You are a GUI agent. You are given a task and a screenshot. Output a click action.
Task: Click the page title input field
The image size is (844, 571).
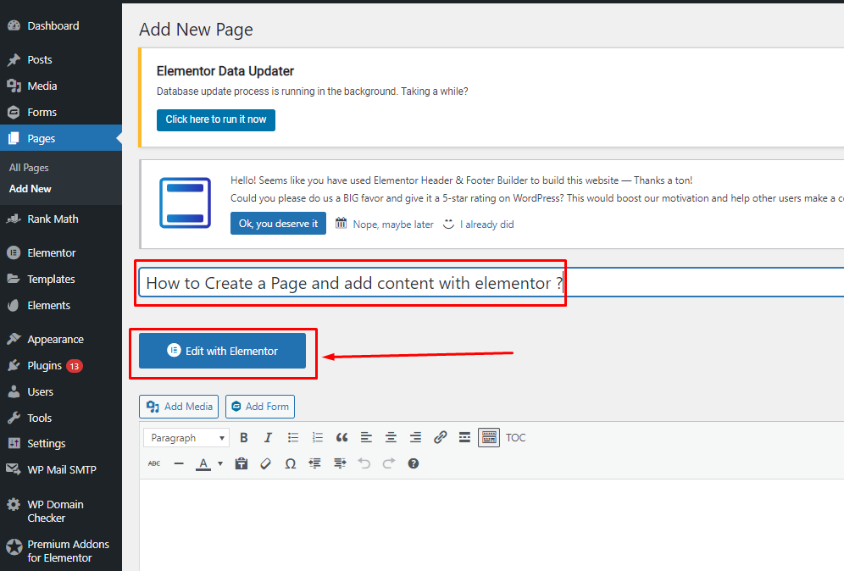(x=491, y=283)
